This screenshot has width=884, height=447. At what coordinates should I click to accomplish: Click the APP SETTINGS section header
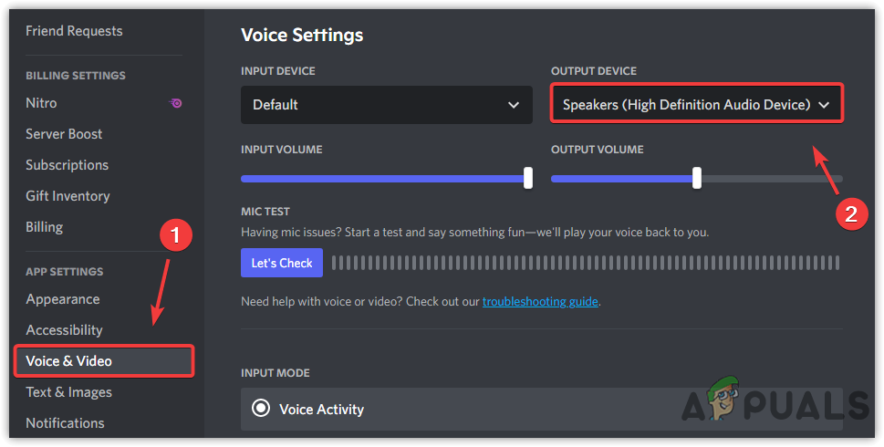pyautogui.click(x=64, y=272)
